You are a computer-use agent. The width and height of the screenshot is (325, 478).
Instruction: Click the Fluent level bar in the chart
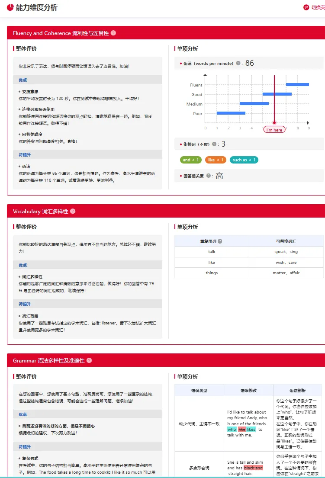tap(297, 85)
